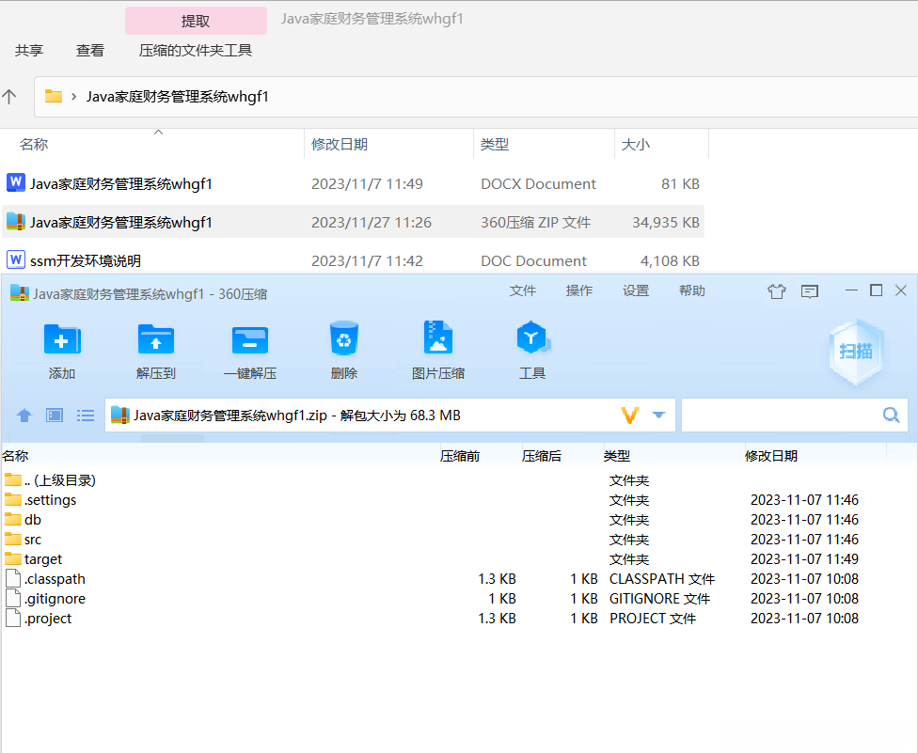
Task: Click the CLASSPATH 文件 type cell
Action: [x=662, y=579]
